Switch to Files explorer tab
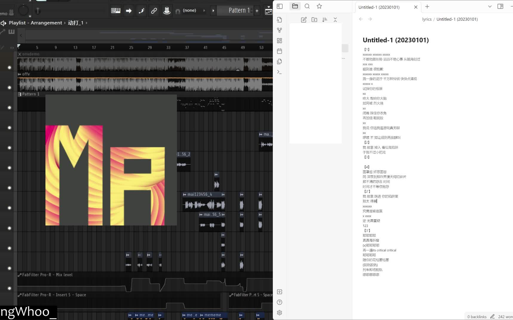The image size is (513, 320). (x=295, y=6)
